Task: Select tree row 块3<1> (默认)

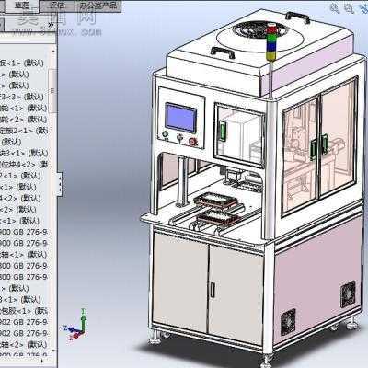Action: click(x=24, y=153)
